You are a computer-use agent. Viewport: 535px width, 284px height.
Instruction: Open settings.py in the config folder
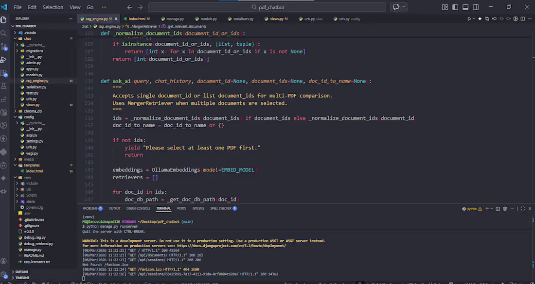click(35, 141)
